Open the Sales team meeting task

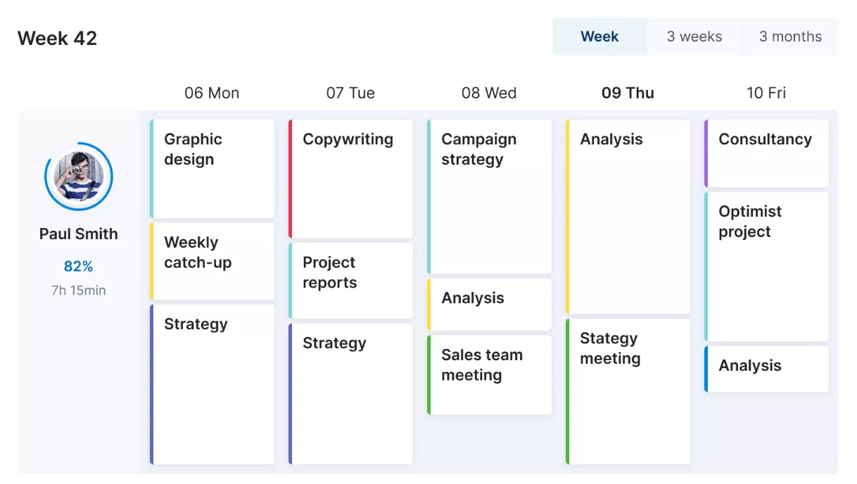(x=488, y=373)
